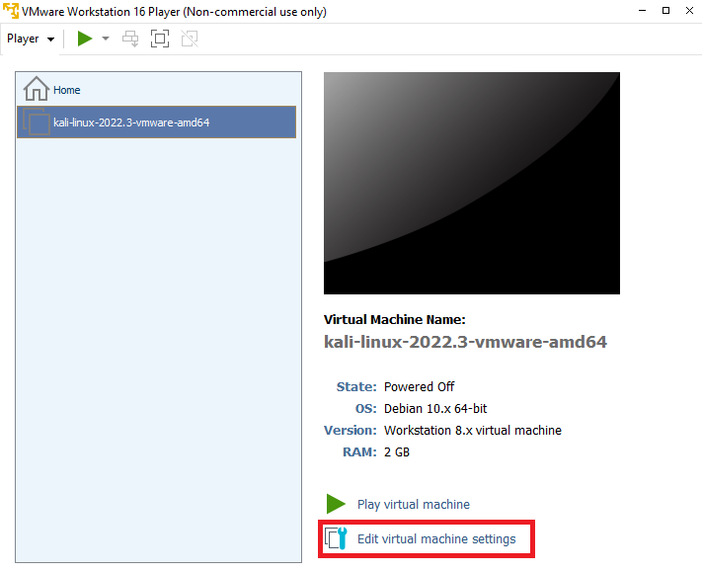Click the large kali-linux-2022.3-vmware-amd64 name heading

465,342
